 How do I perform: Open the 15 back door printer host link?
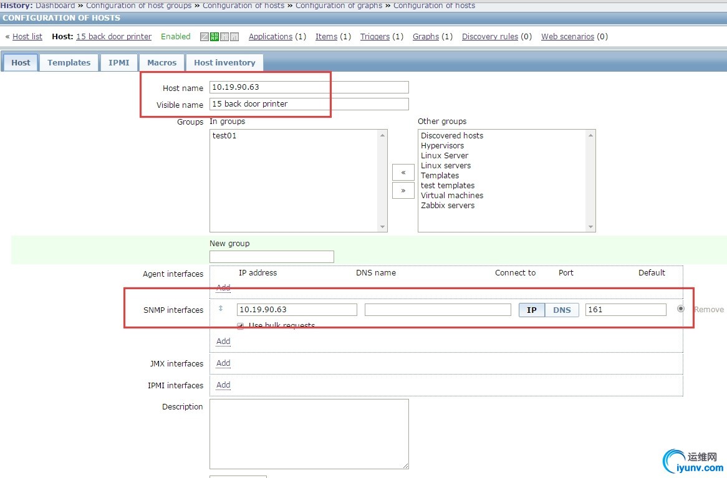pyautogui.click(x=113, y=37)
